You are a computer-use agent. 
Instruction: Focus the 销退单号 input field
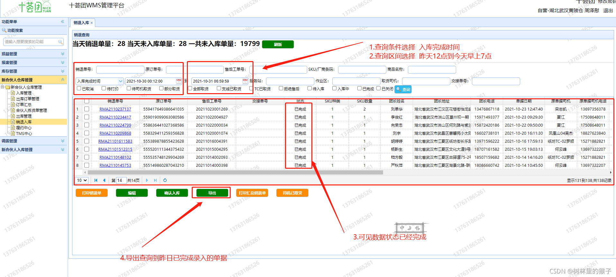[x=120, y=69]
